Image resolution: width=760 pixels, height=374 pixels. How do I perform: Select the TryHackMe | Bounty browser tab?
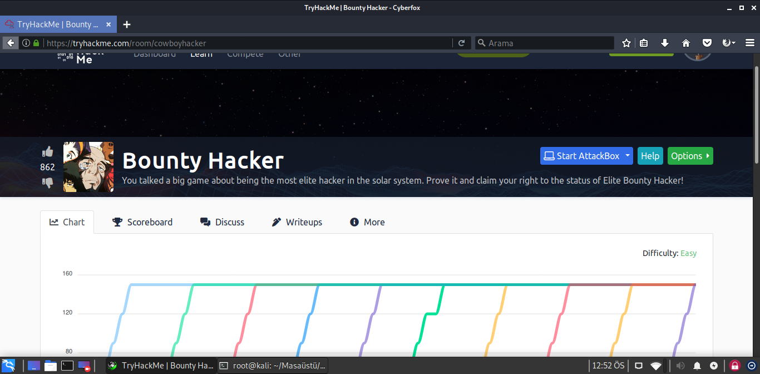(58, 24)
